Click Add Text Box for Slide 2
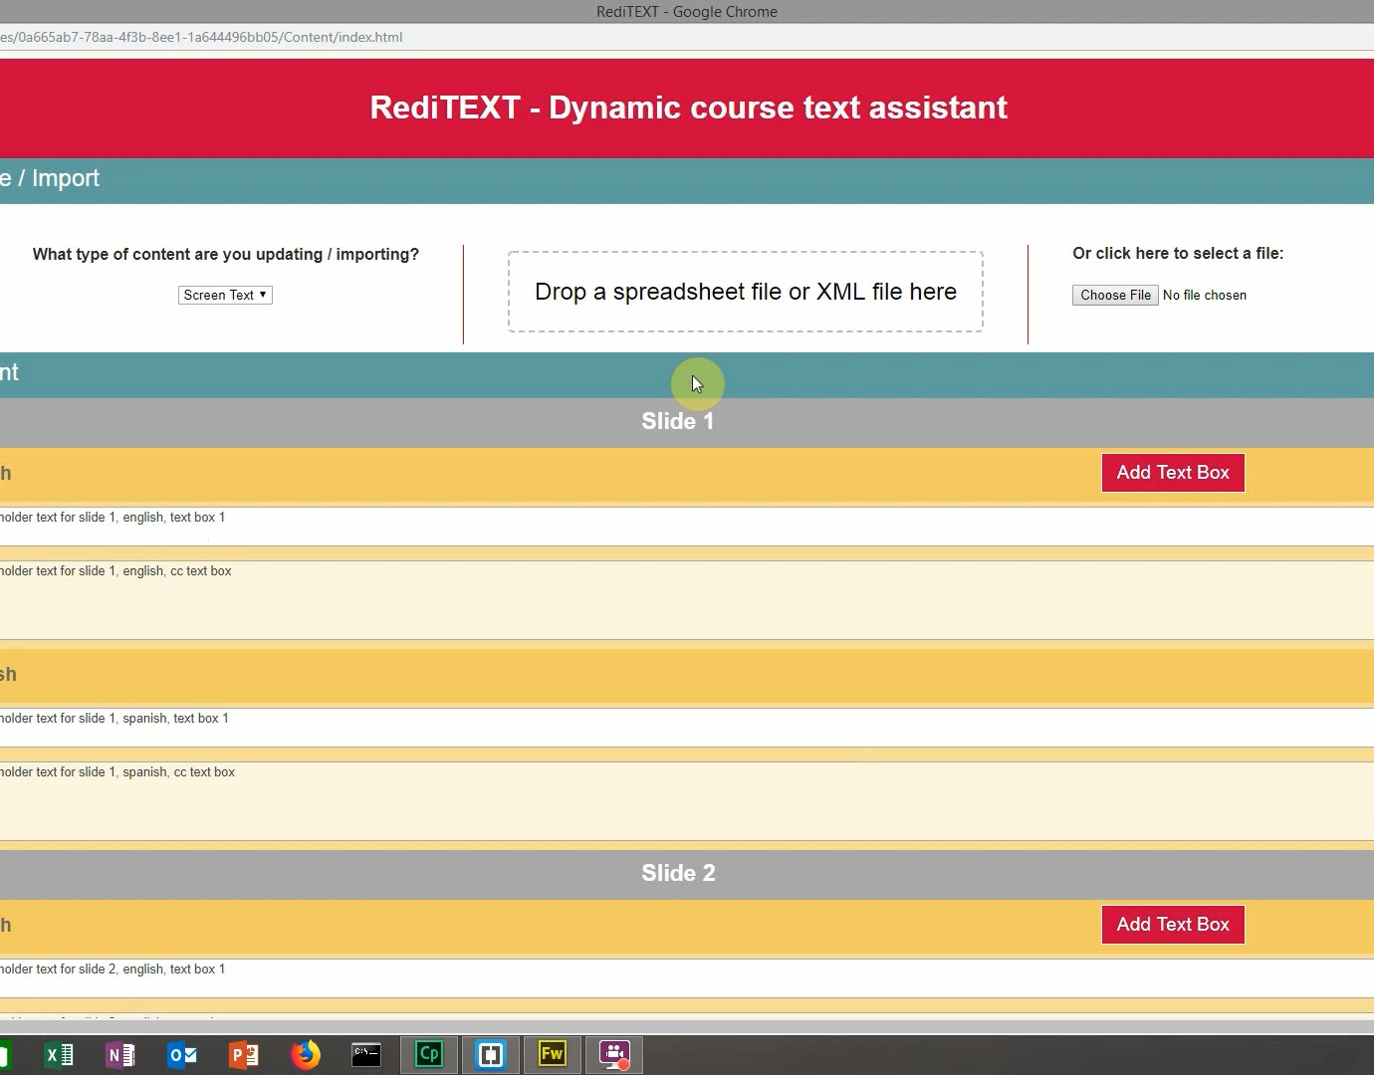Screen dimensions: 1374x1075 (1173, 925)
